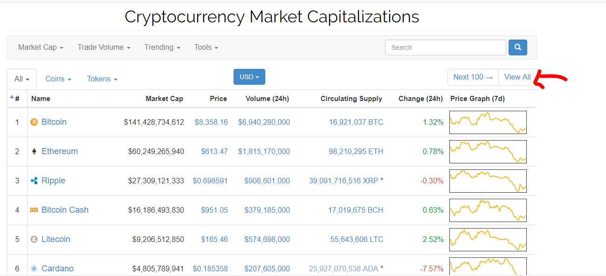Select the Tokens tab
The width and height of the screenshot is (606, 276).
[102, 79]
